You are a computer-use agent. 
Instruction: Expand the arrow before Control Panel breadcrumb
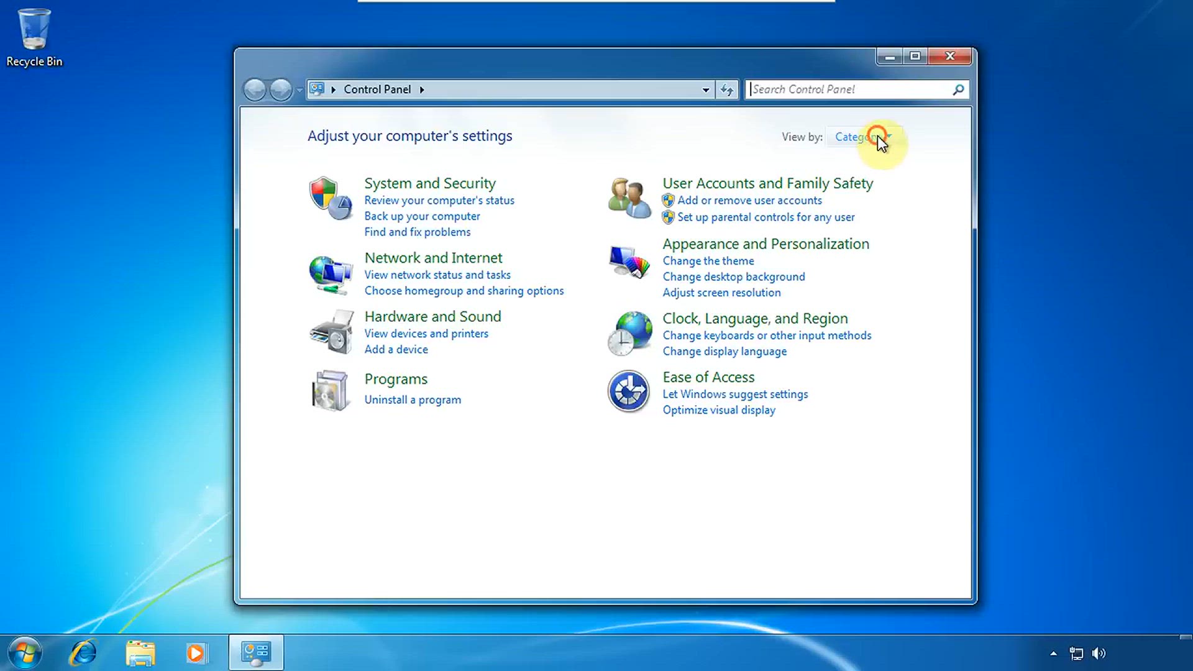[333, 89]
